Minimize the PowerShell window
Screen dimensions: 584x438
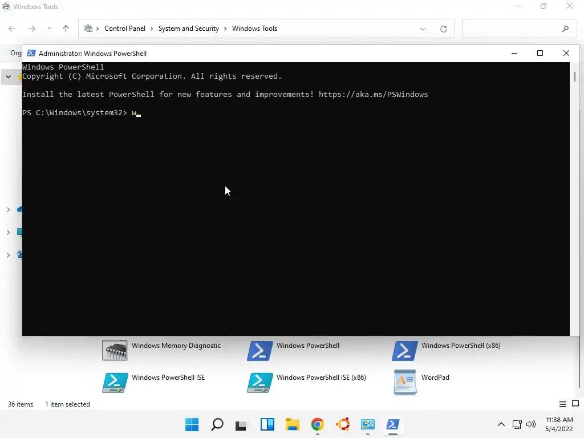[x=514, y=53]
